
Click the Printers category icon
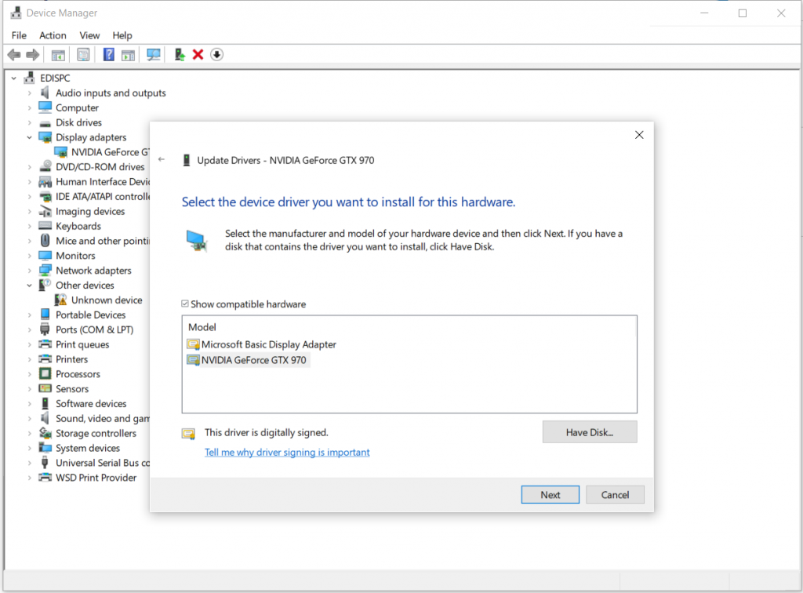[x=45, y=359]
